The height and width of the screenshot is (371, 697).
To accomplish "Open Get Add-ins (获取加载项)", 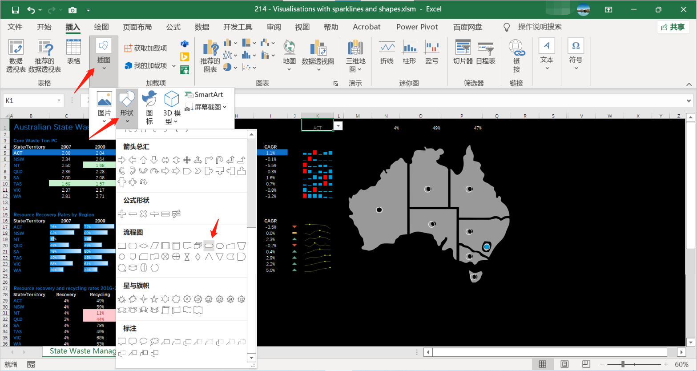I will [146, 48].
